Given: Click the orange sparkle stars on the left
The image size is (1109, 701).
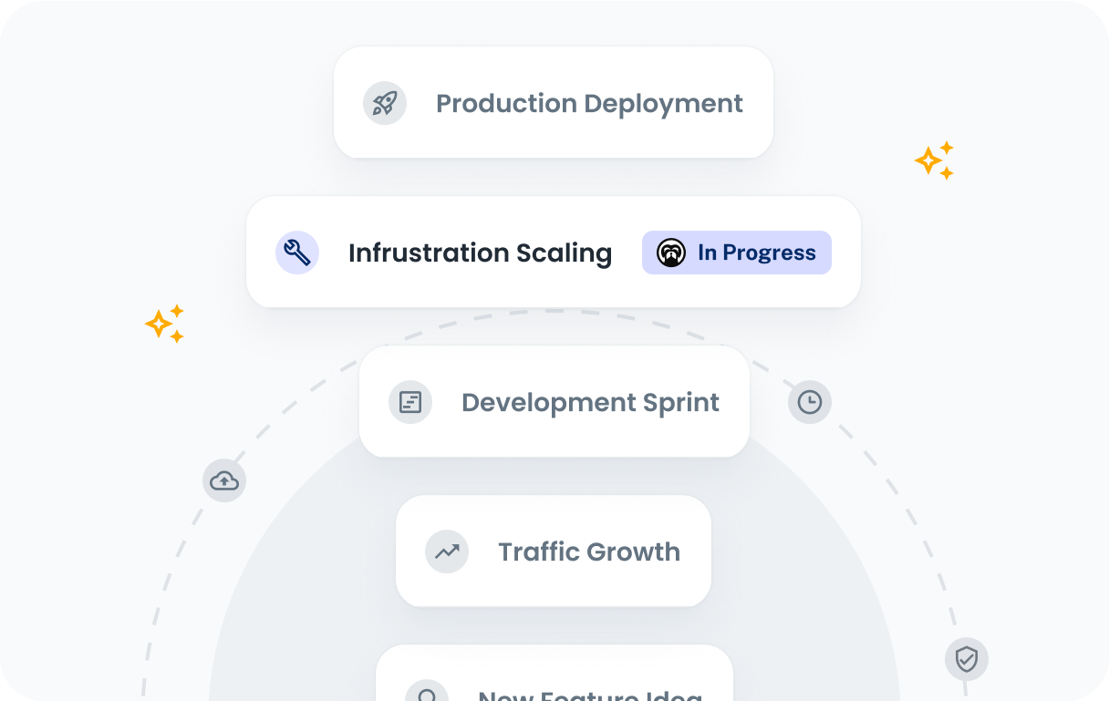Looking at the screenshot, I should coord(165,324).
